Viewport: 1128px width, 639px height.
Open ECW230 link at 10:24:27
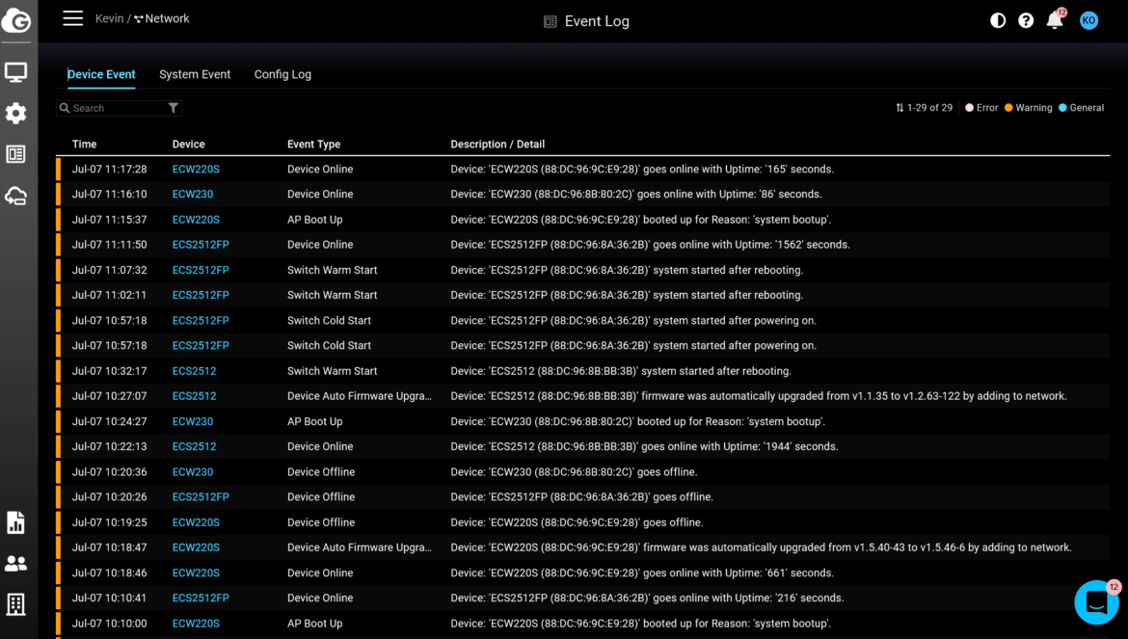192,421
